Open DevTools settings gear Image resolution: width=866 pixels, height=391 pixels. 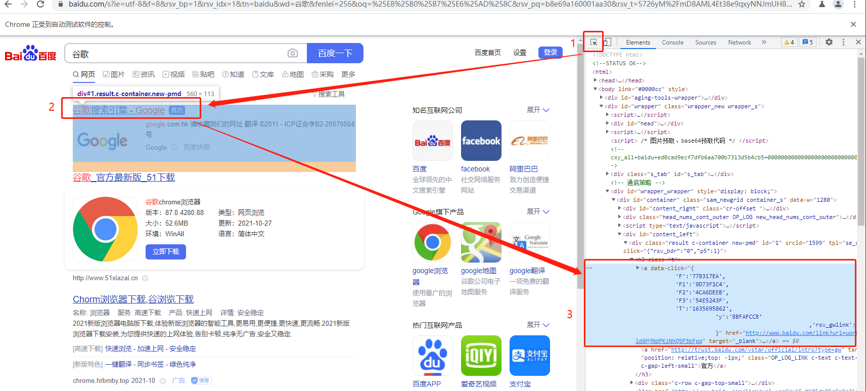pyautogui.click(x=829, y=42)
